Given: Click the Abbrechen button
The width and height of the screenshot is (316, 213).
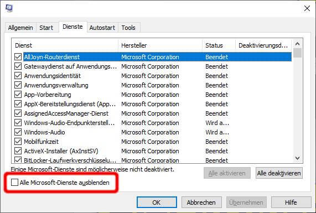Looking at the screenshot, I should point(201,202).
